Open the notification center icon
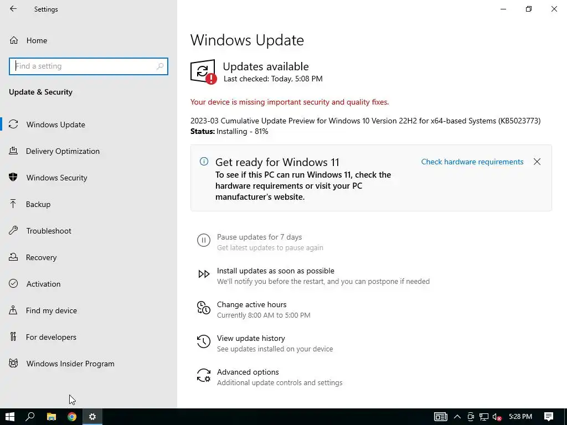 pos(549,417)
